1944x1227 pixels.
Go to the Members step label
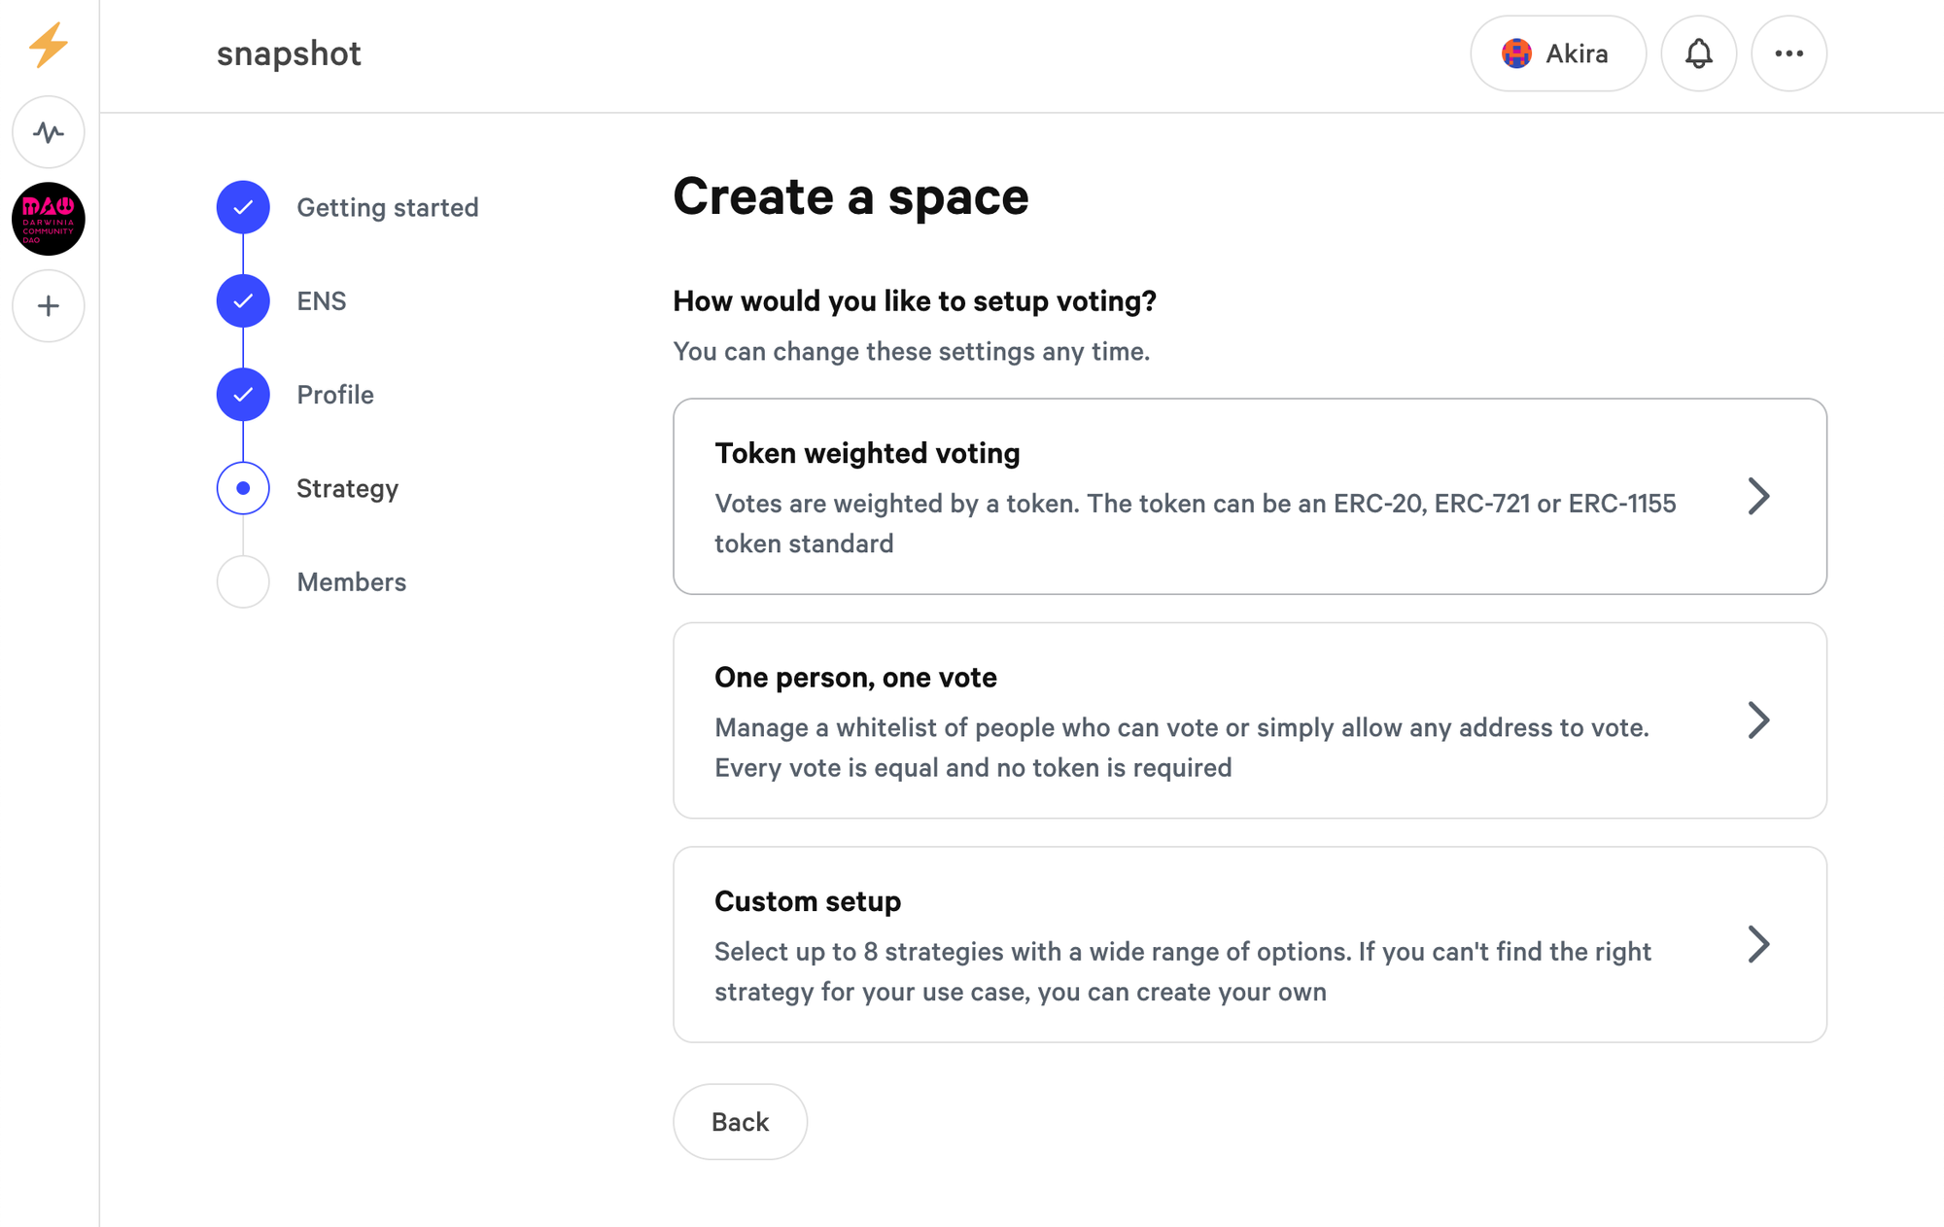click(x=351, y=581)
